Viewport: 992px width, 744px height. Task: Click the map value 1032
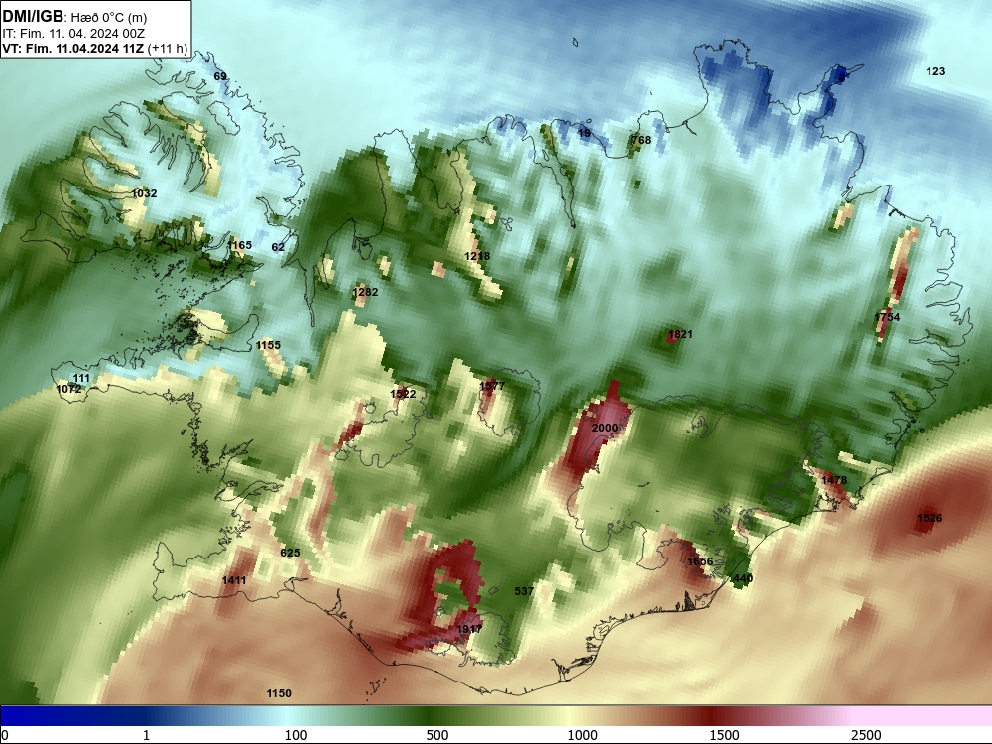coord(144,193)
